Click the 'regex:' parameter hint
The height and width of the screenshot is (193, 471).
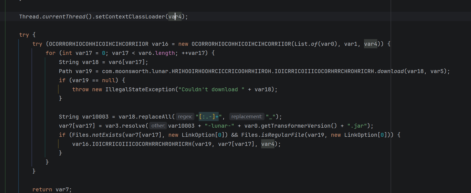[x=185, y=117]
